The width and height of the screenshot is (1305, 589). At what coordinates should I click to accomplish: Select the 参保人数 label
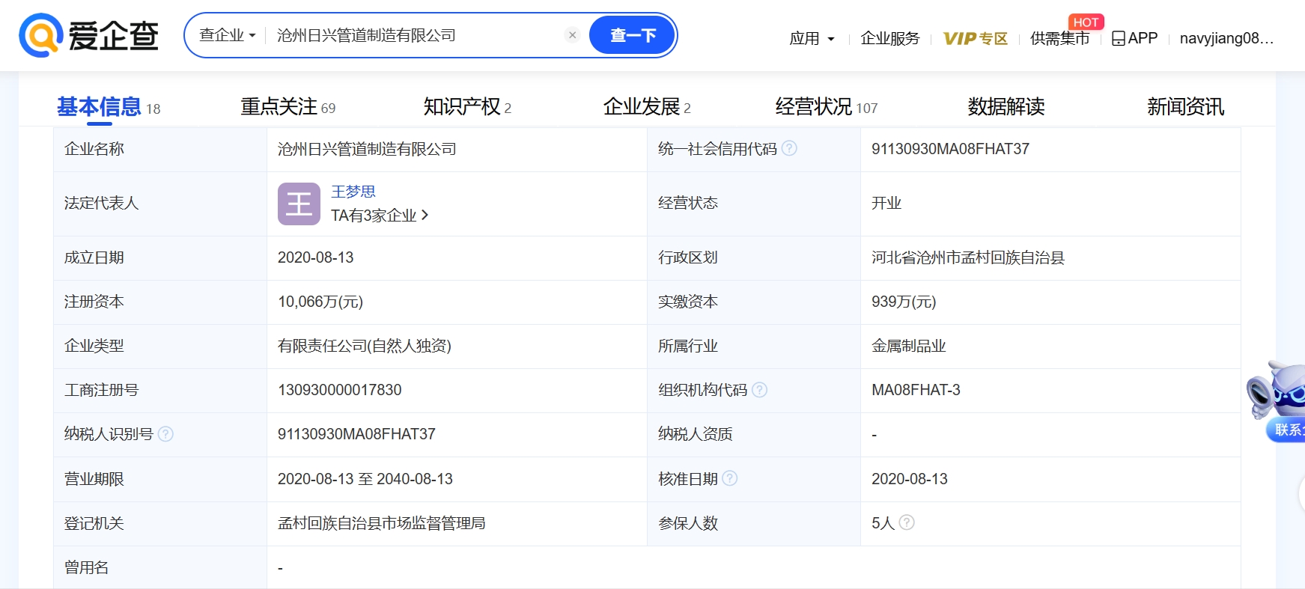[688, 523]
